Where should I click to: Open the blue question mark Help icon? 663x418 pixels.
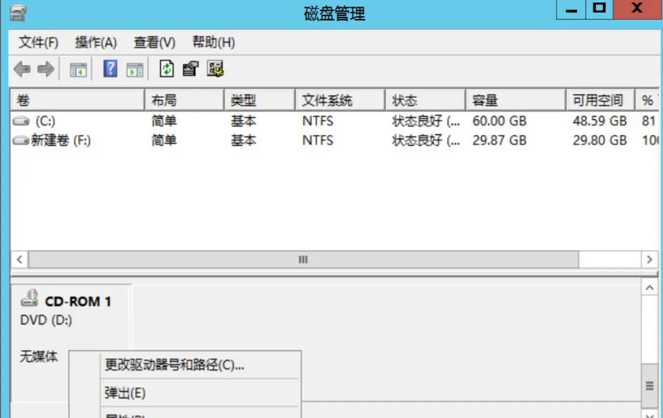pyautogui.click(x=110, y=68)
